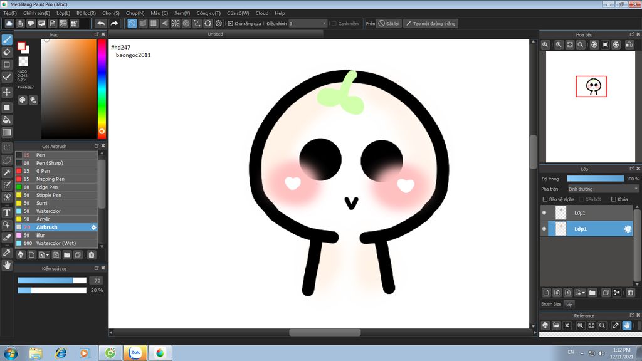642x361 pixels.
Task: Undock the Kiểm soát cọ panel
Action: pos(97,268)
